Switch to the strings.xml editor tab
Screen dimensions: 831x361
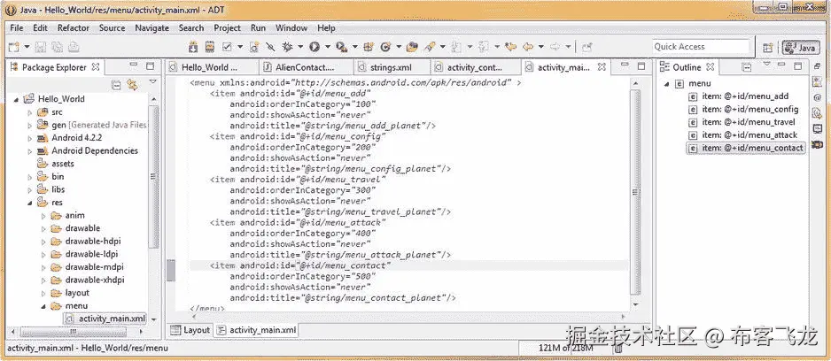391,67
